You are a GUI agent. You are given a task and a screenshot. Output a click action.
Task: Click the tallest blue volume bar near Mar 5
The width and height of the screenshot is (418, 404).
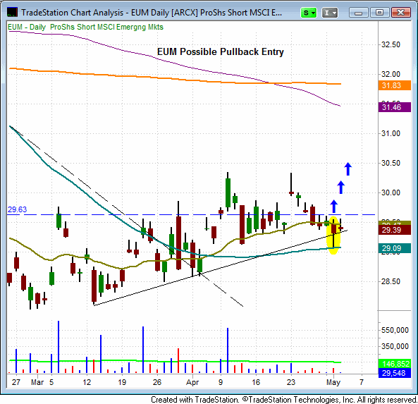click(x=59, y=347)
